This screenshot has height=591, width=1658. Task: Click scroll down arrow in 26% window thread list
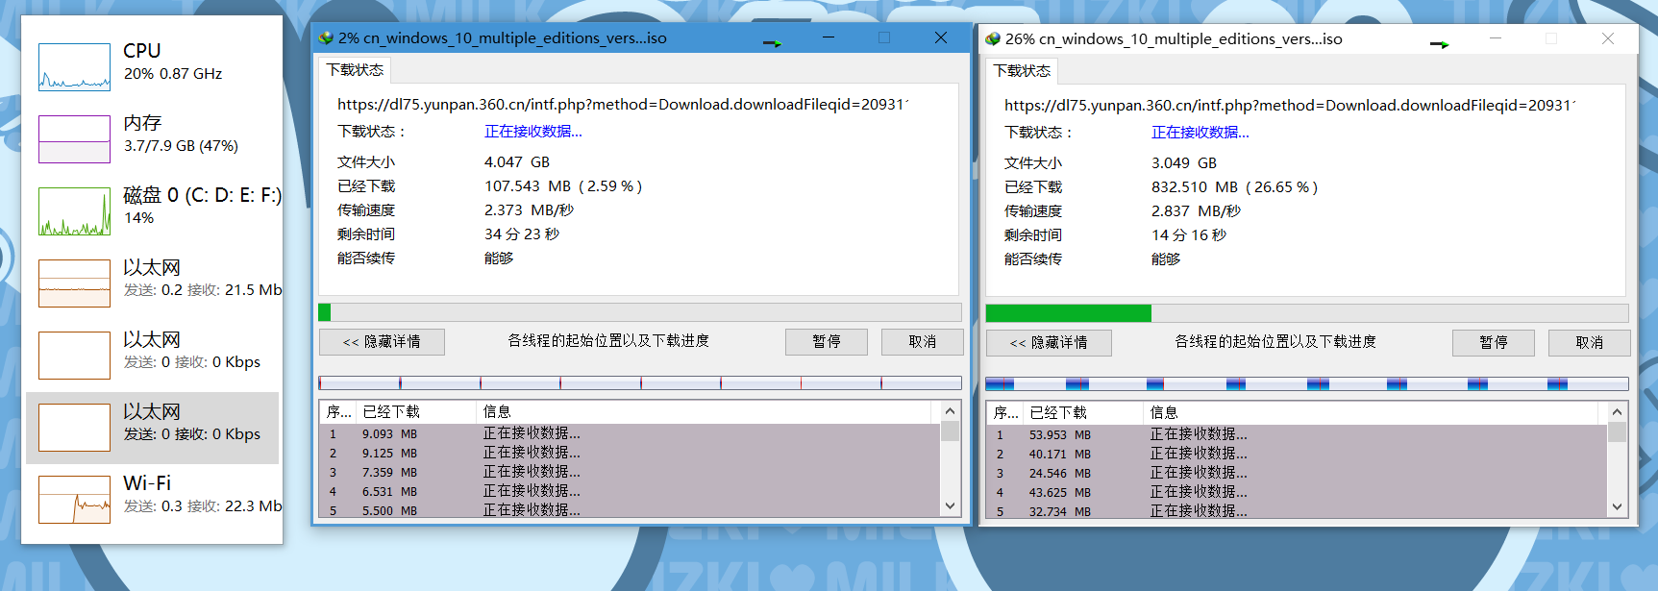coord(1617,507)
